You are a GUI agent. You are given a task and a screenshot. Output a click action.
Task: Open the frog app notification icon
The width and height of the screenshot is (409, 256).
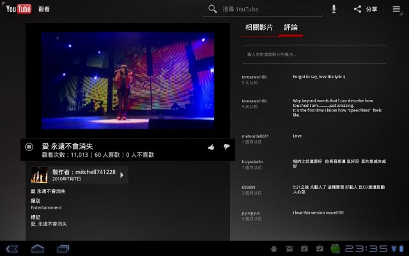point(335,248)
